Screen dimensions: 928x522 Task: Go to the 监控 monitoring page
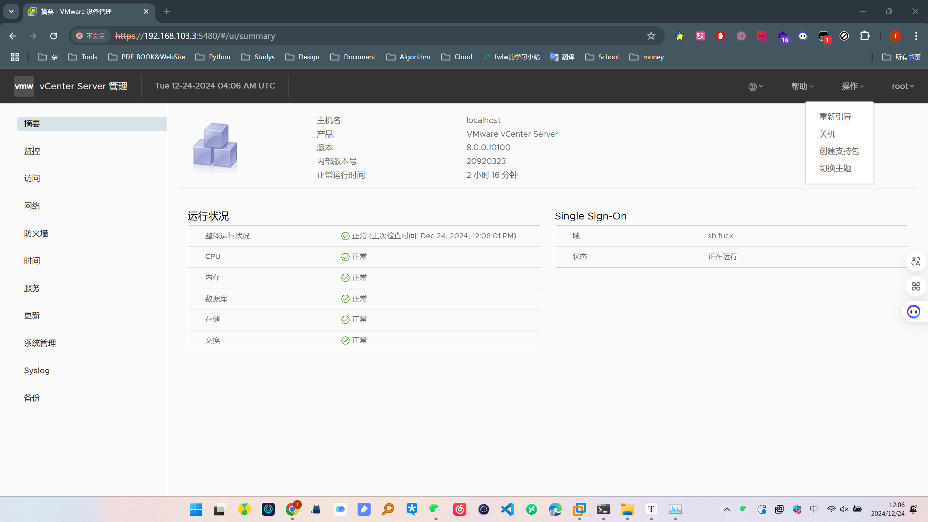point(32,151)
